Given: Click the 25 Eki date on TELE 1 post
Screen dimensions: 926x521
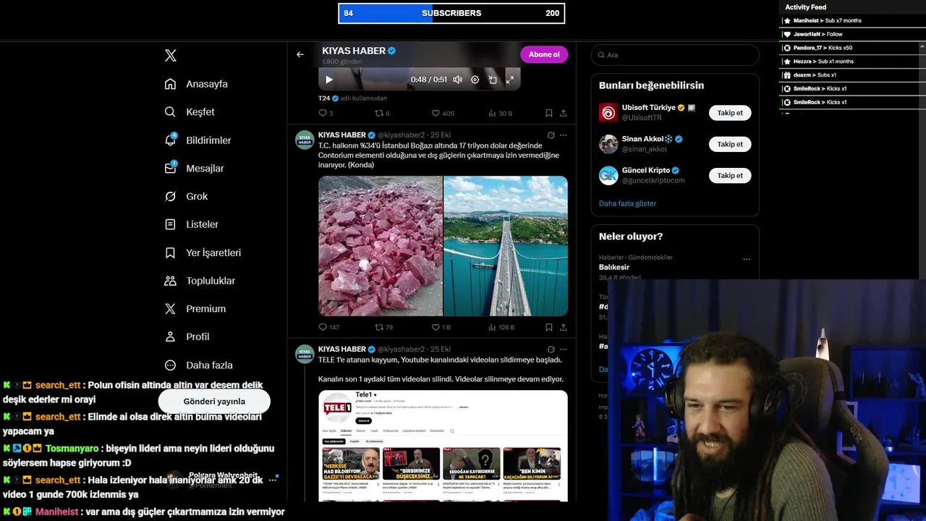Looking at the screenshot, I should point(441,350).
